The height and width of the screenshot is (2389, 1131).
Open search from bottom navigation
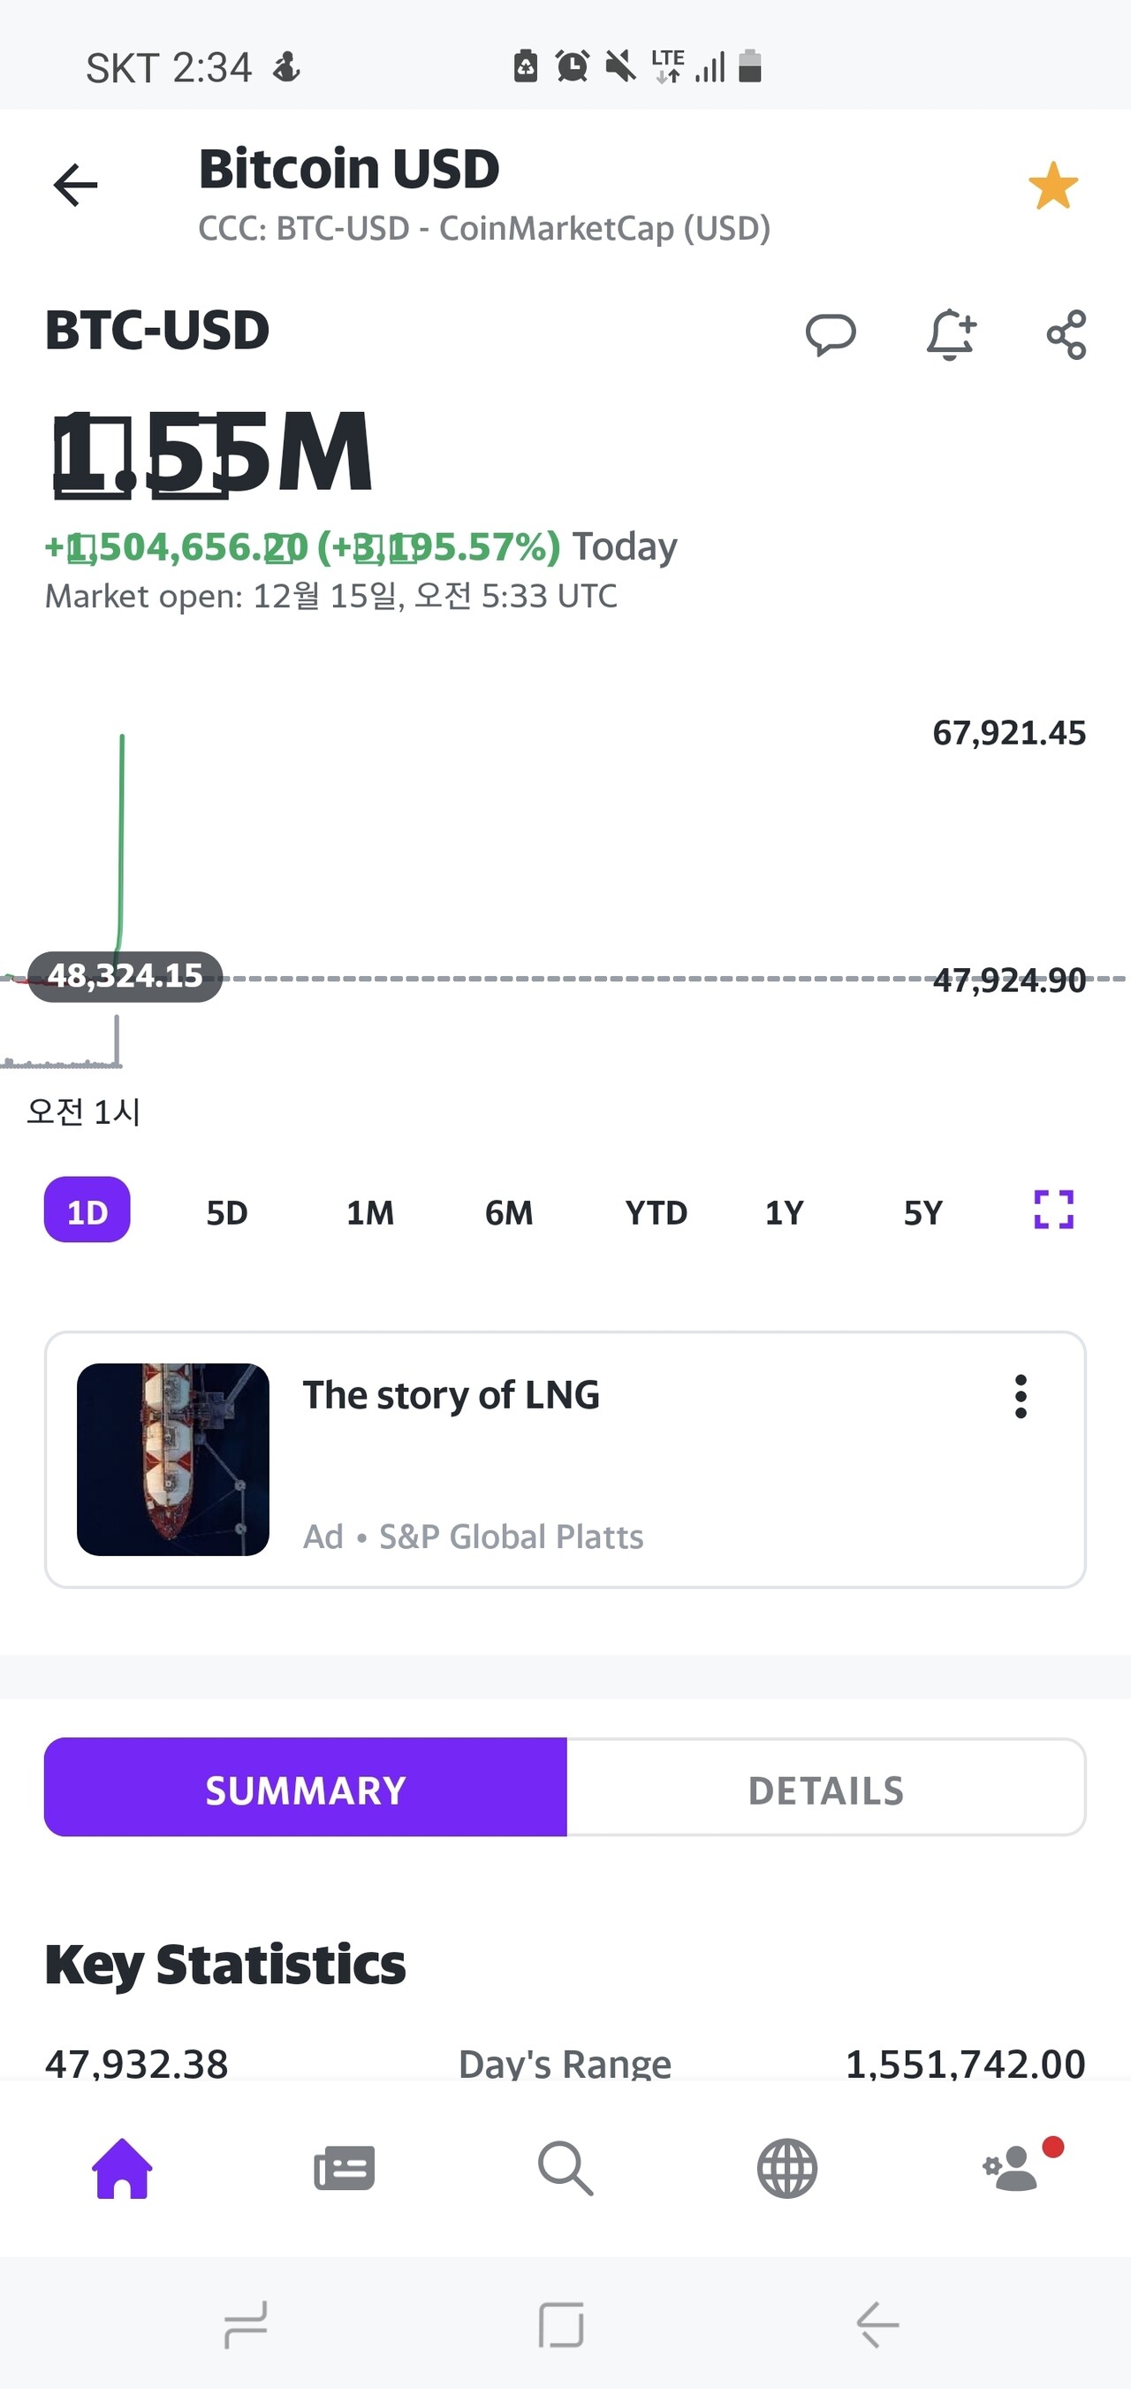pyautogui.click(x=565, y=2169)
